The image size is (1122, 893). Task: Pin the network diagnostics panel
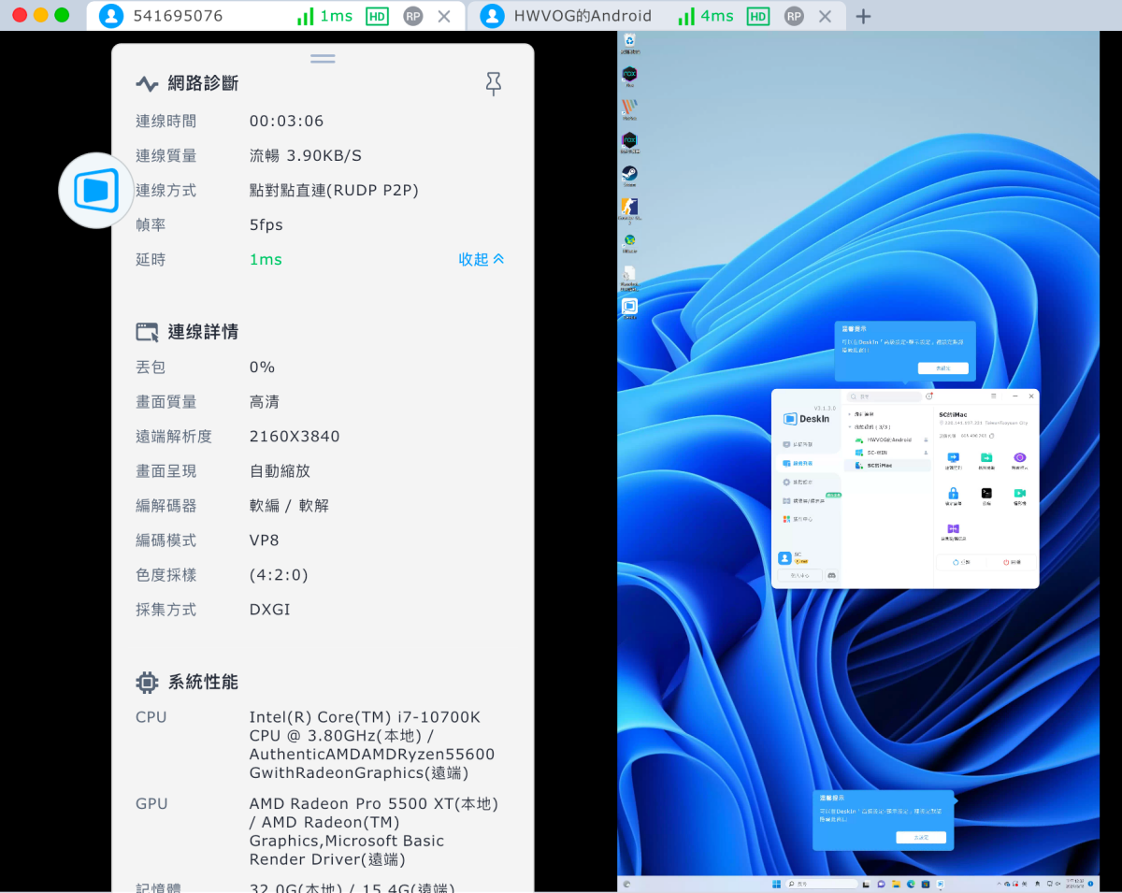coord(494,84)
